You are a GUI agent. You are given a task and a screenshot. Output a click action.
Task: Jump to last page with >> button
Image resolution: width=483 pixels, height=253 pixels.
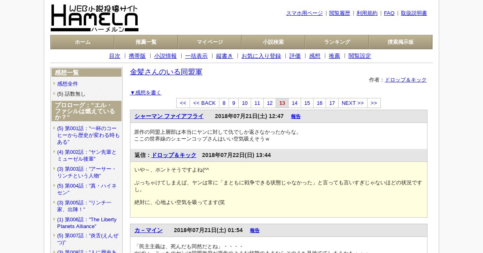374,103
